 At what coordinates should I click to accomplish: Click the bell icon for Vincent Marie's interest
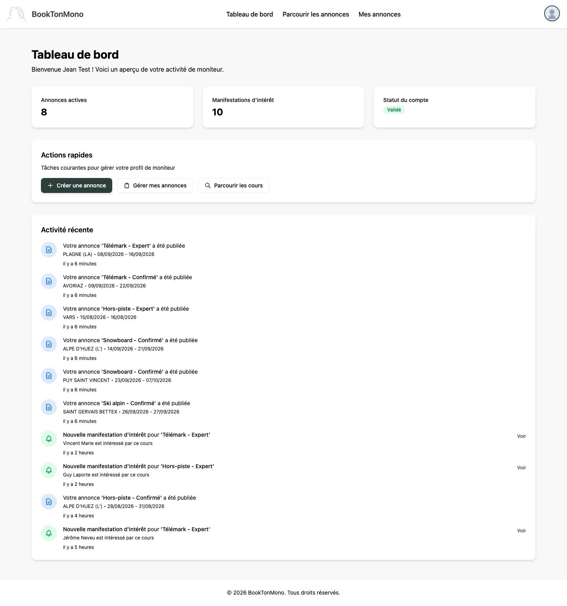(49, 439)
